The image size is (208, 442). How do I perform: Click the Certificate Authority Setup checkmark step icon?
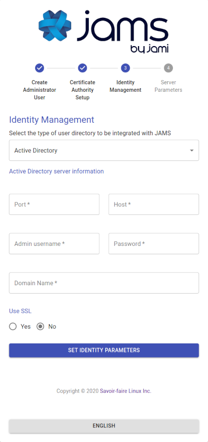coord(83,68)
